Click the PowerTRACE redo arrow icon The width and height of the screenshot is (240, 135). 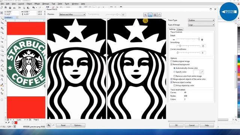(x=53, y=125)
